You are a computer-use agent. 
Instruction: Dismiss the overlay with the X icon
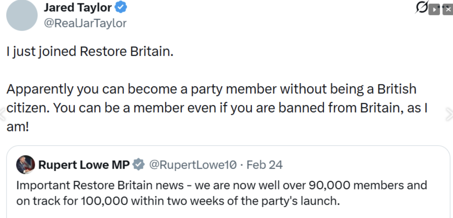[448, 10]
